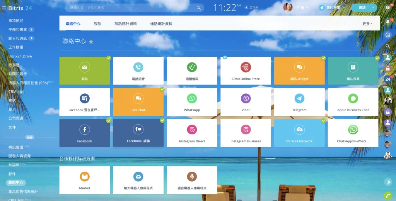The height and width of the screenshot is (201, 396).
Task: Open Instagram Direct connector
Action: tap(192, 133)
